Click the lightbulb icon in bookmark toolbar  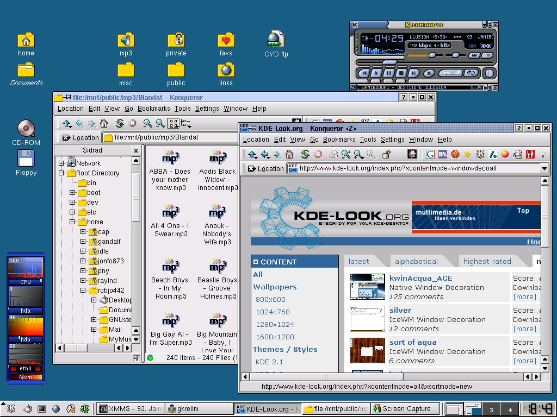click(x=543, y=154)
